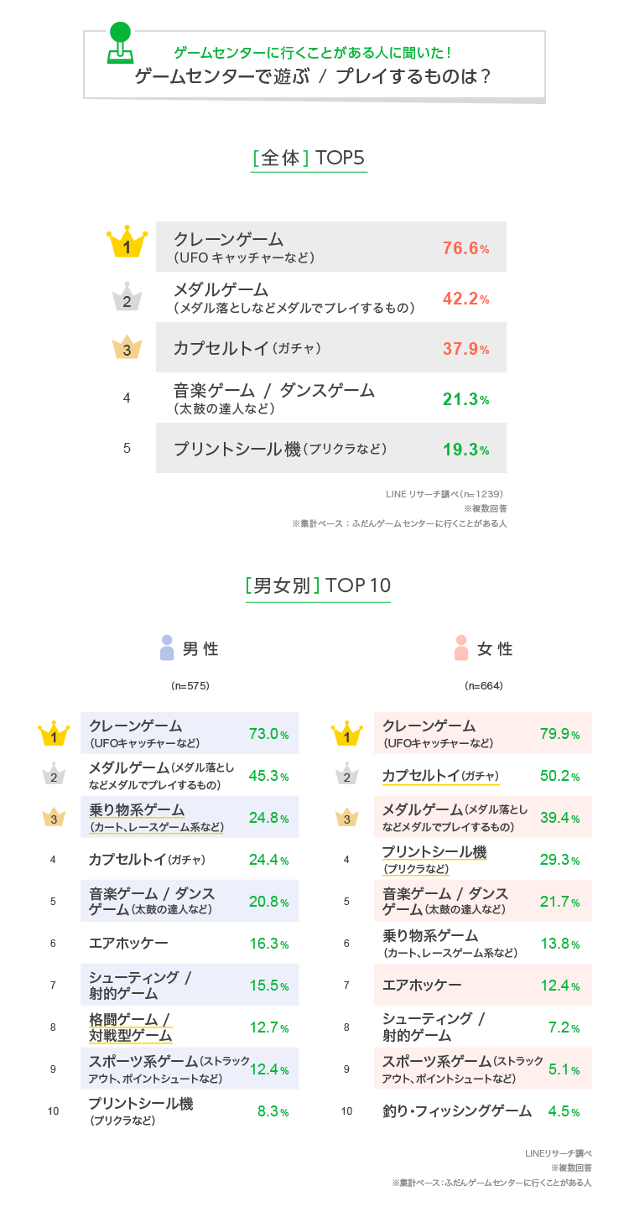The width and height of the screenshot is (629, 1212).
Task: Select the [男女別] TOP 10 heading
Action: click(318, 585)
